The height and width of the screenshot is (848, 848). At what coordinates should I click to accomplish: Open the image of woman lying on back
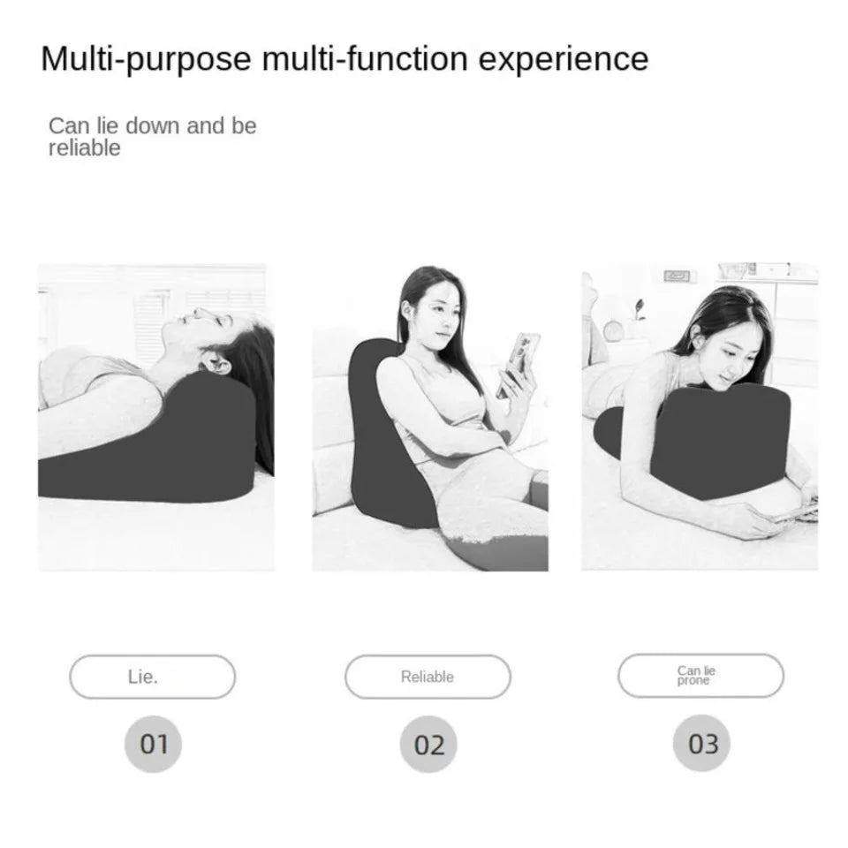pyautogui.click(x=155, y=417)
